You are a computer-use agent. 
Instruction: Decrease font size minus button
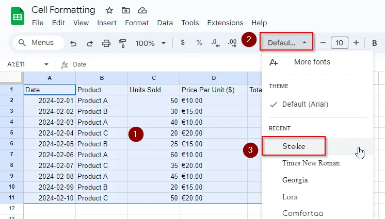[x=323, y=43]
